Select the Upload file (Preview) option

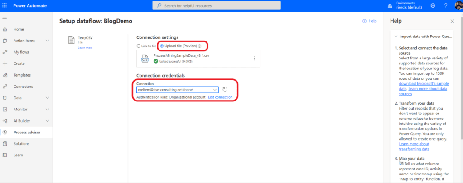tap(162, 46)
